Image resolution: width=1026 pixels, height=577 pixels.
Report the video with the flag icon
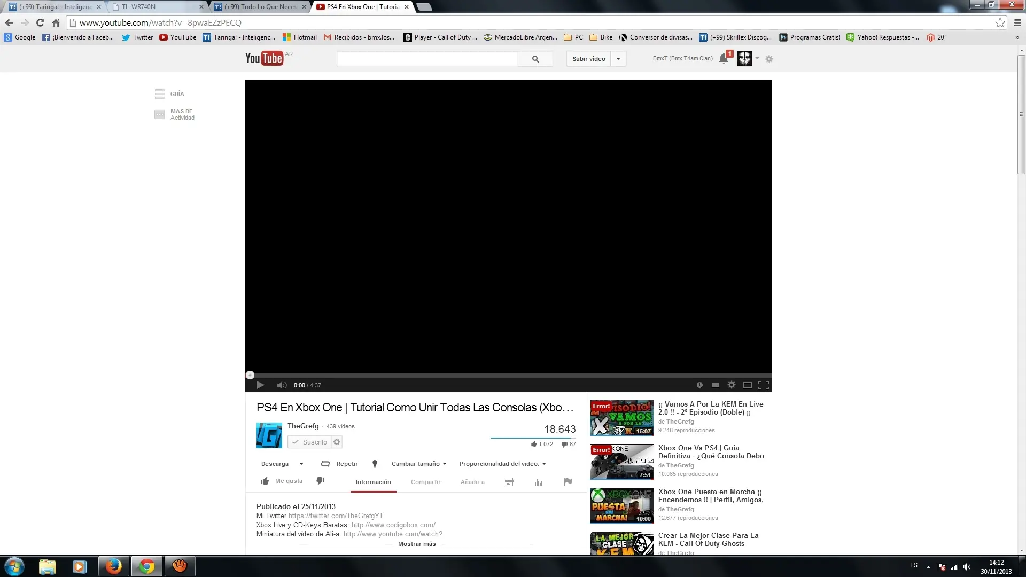568,481
